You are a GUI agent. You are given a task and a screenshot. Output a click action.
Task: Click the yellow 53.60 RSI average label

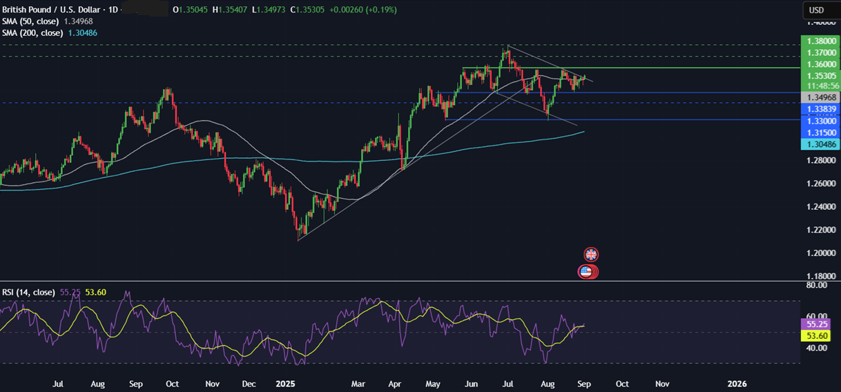tap(817, 335)
